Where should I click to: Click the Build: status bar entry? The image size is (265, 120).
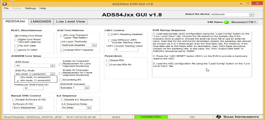(116, 117)
